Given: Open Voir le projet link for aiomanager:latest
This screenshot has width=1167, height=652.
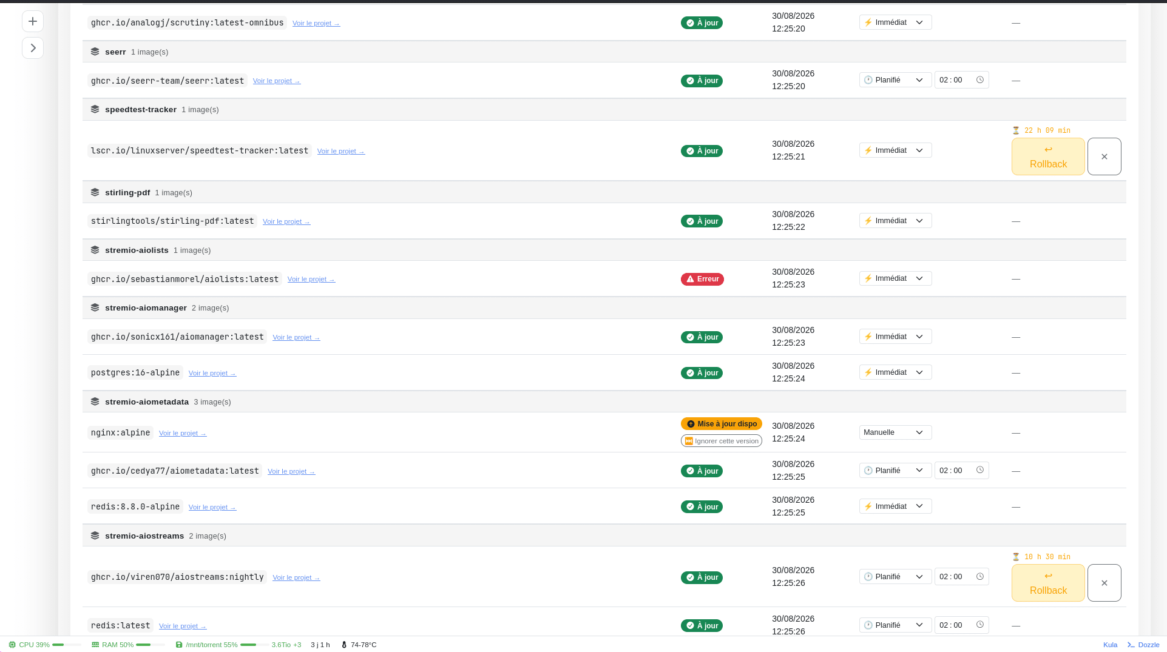Looking at the screenshot, I should point(296,337).
